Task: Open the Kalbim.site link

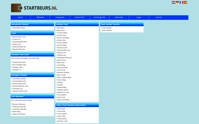Action: coord(17,44)
